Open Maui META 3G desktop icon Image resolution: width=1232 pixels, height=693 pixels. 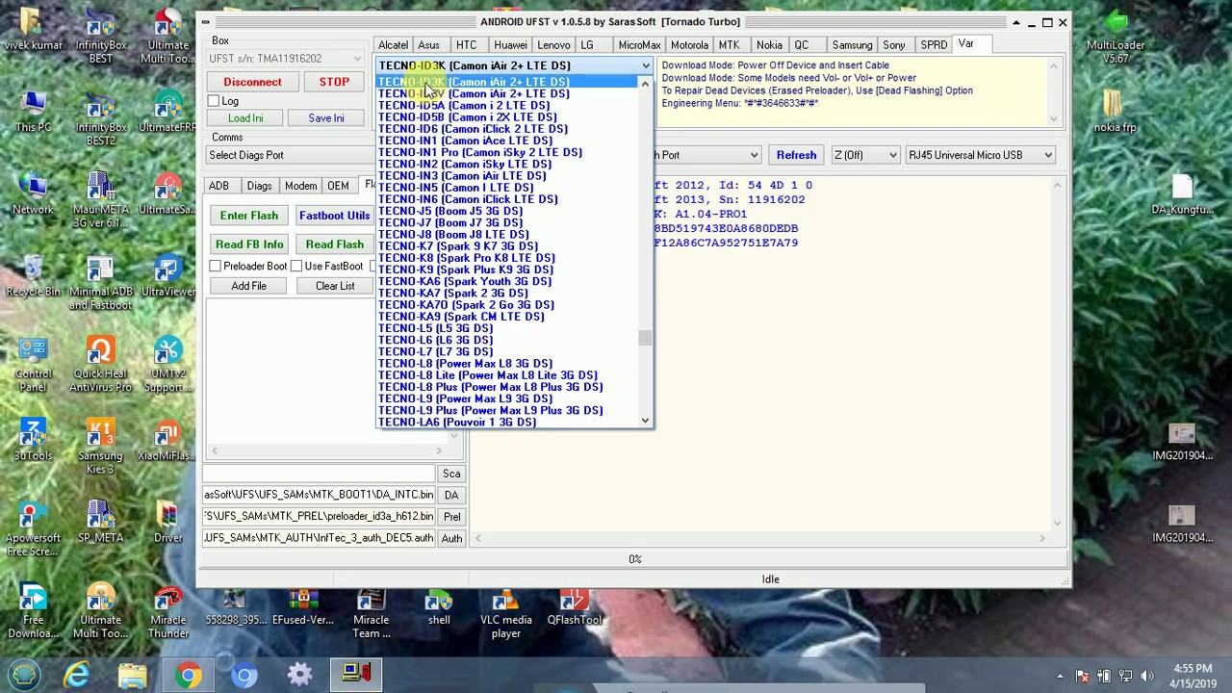click(100, 200)
